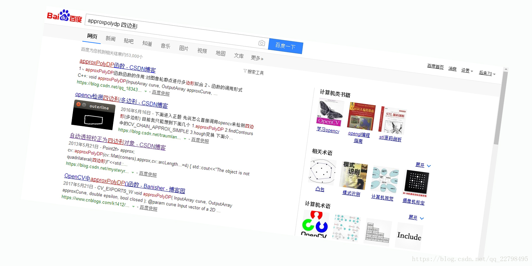Expand arrow beside blog.csdn.net/qq_18343 URL
This screenshot has height=266, width=532.
pyautogui.click(x=146, y=91)
